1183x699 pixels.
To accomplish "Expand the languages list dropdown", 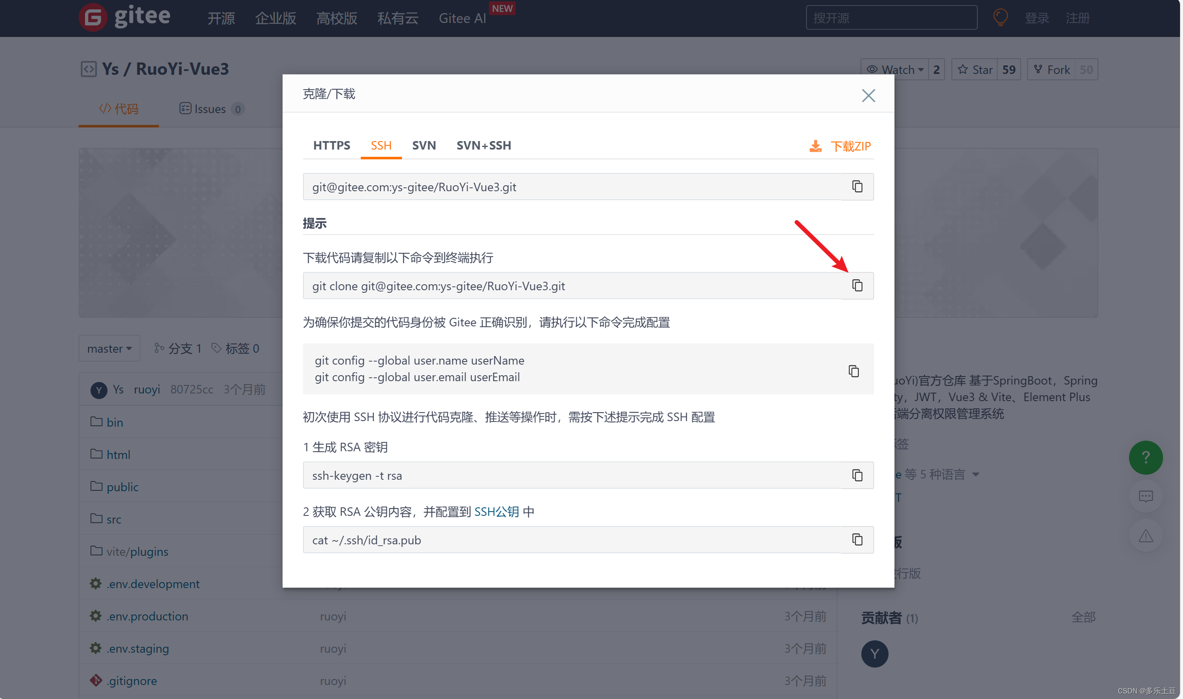I will click(x=975, y=474).
